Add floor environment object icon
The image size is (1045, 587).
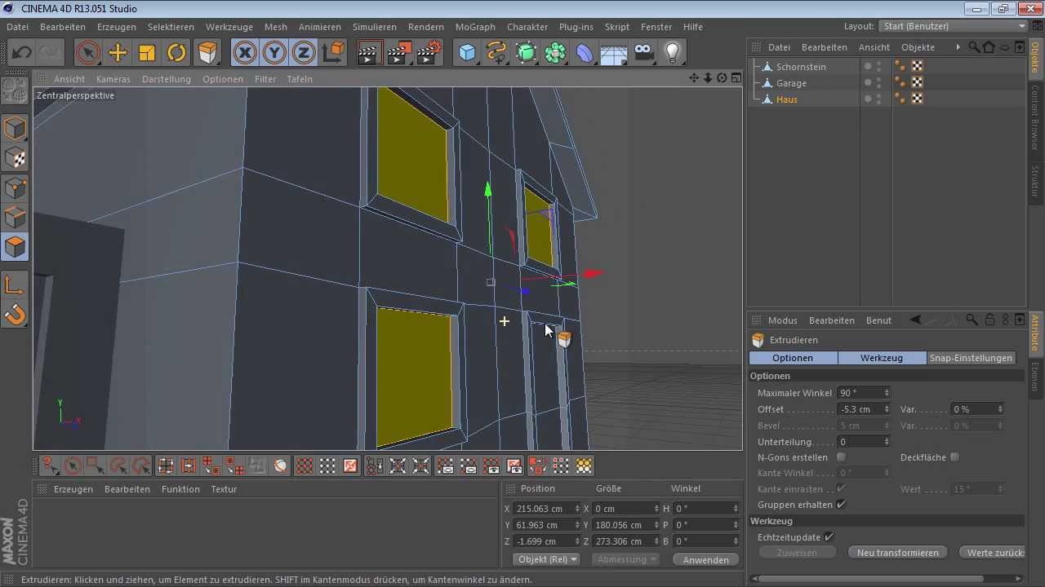tap(614, 53)
